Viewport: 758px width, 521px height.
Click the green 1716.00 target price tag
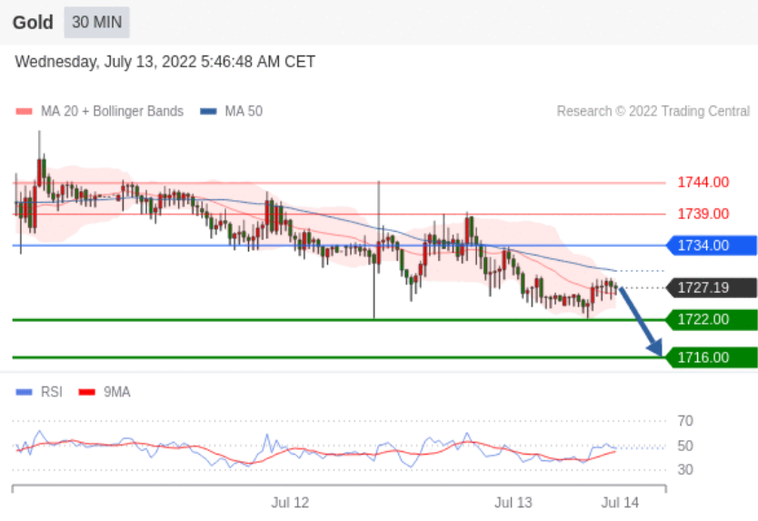(x=712, y=357)
